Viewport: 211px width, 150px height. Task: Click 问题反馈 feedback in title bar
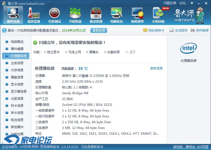(x=170, y=3)
